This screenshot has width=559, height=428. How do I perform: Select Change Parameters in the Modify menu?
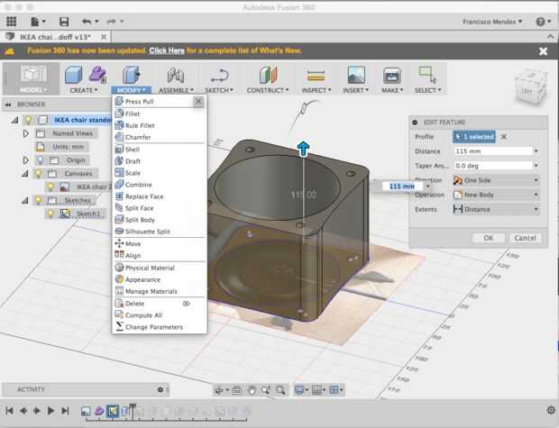pos(153,327)
